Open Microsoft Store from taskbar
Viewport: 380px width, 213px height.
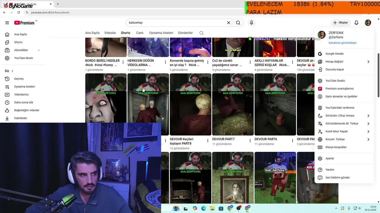221,209
